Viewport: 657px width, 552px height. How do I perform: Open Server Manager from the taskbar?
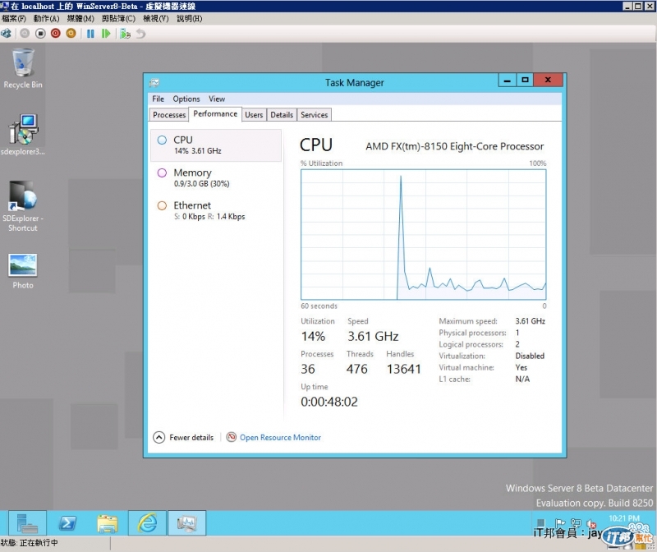27,523
